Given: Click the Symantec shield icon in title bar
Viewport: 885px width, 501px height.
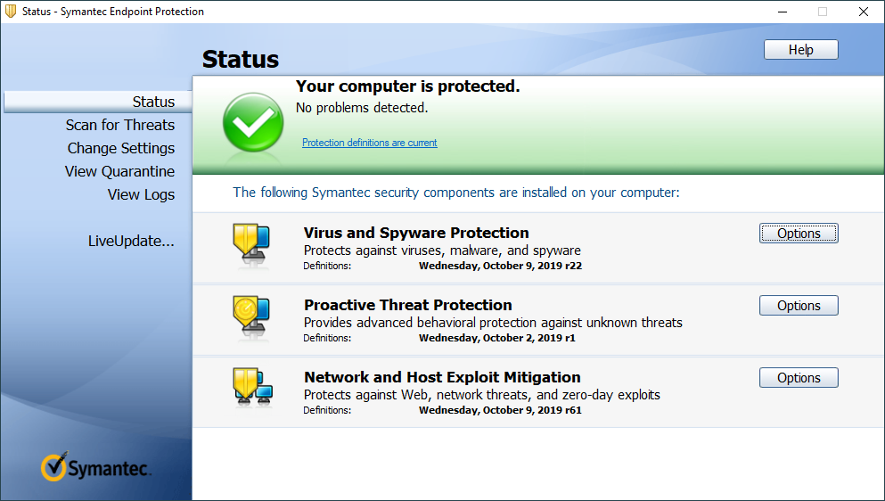Looking at the screenshot, I should (x=11, y=12).
